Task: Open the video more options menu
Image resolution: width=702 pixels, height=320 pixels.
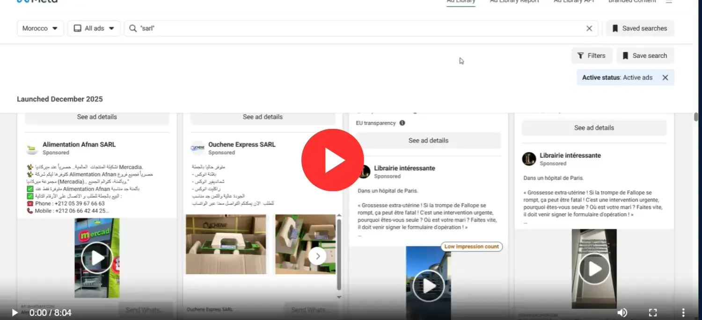Action: [683, 313]
